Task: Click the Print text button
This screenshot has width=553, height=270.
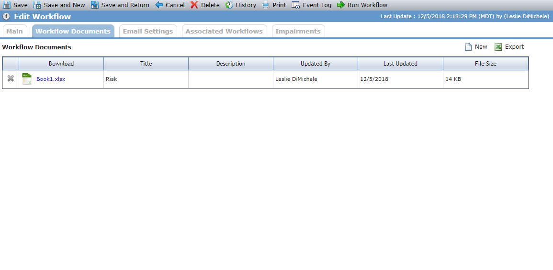Action: [x=280, y=5]
